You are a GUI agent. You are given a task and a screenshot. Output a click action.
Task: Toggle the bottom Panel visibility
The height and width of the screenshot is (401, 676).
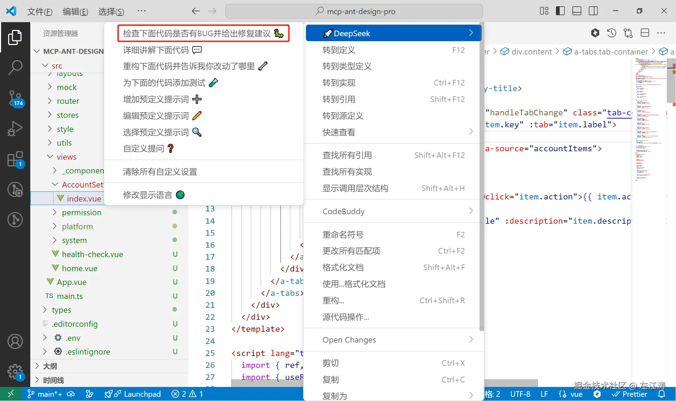click(x=577, y=11)
